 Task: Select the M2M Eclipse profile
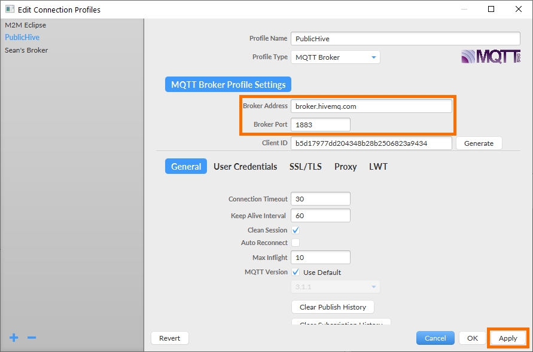pos(26,25)
